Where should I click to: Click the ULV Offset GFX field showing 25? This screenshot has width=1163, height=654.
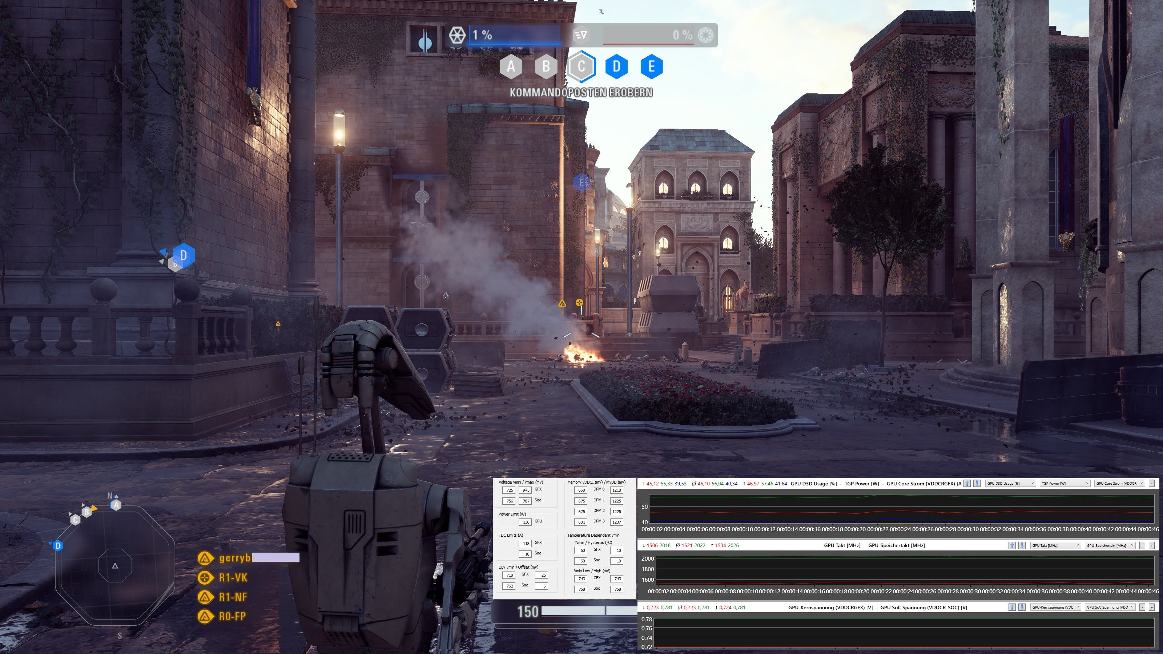pos(541,576)
